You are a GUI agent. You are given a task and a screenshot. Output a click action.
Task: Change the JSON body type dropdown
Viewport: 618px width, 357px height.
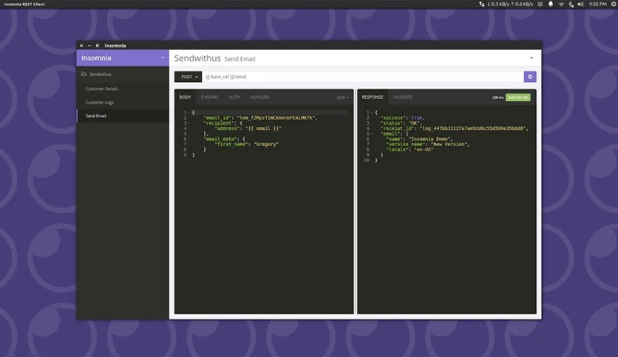[342, 97]
